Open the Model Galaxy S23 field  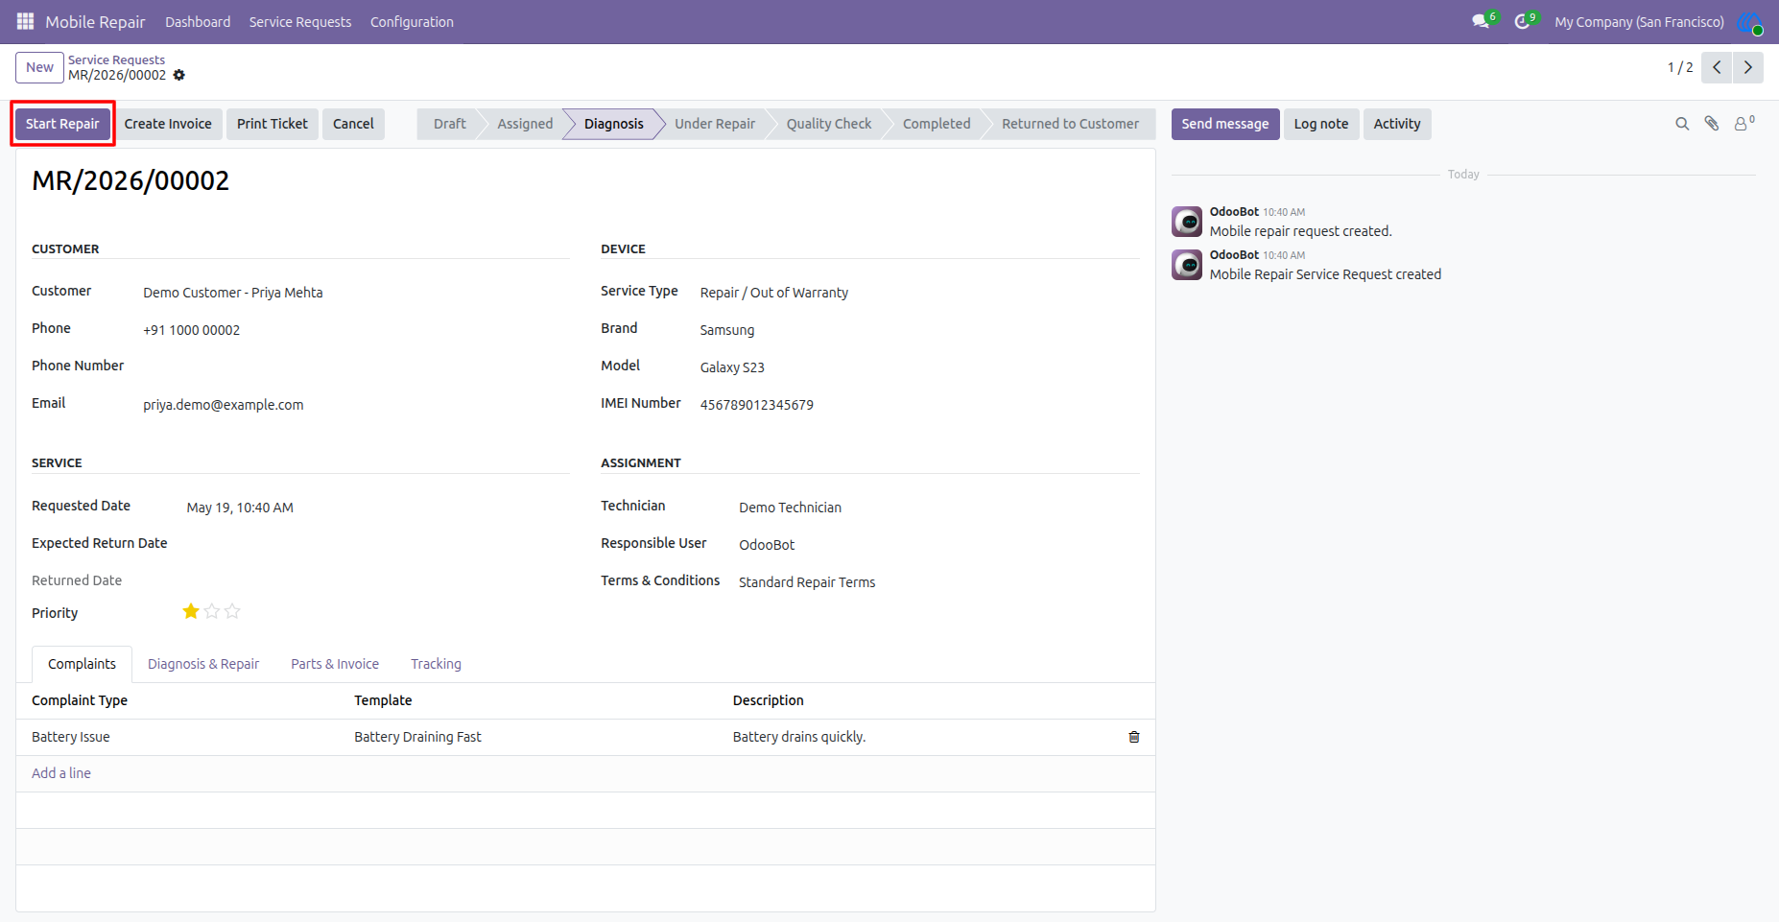click(919, 367)
